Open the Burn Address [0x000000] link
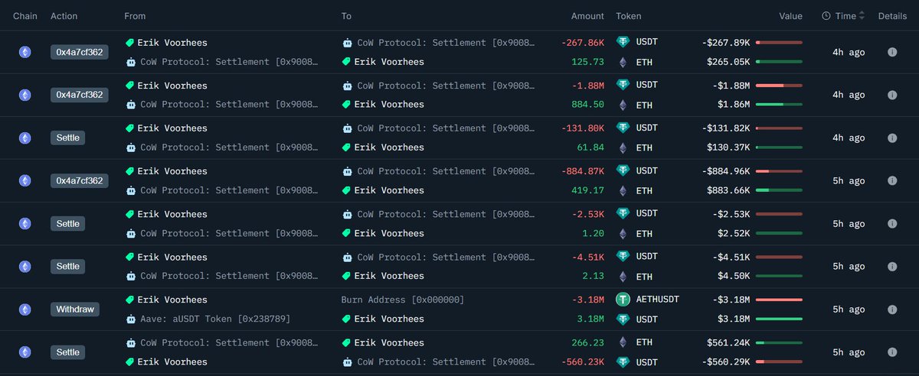 pos(402,300)
